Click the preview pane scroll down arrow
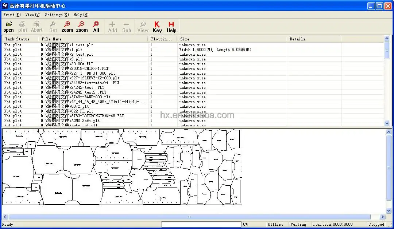 coord(389,211)
